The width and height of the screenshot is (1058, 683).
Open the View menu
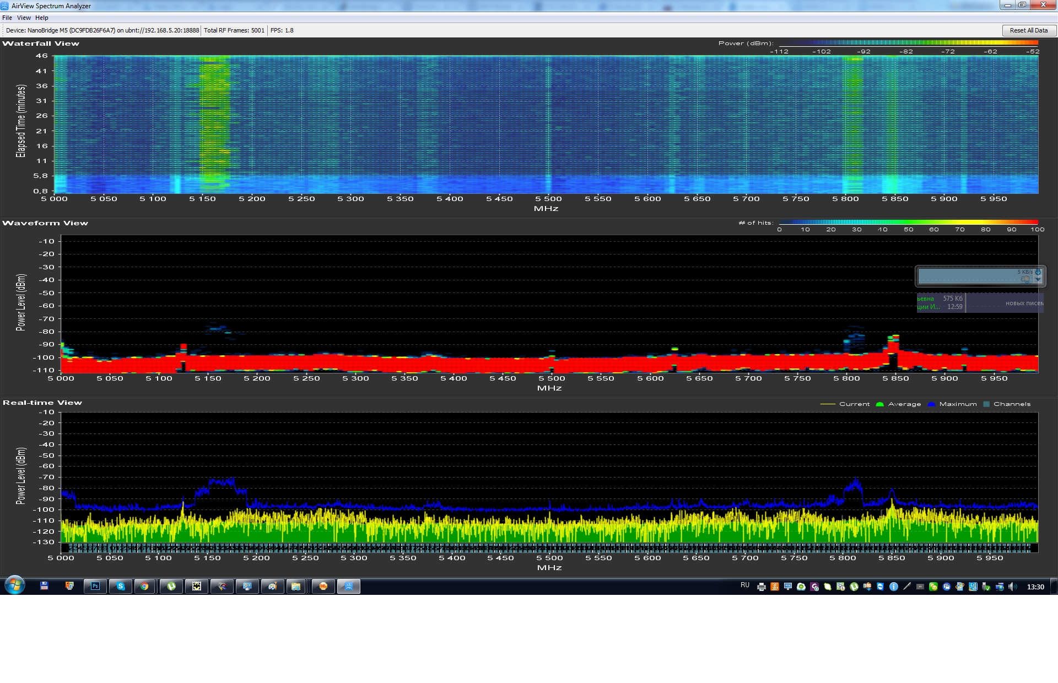coord(24,18)
